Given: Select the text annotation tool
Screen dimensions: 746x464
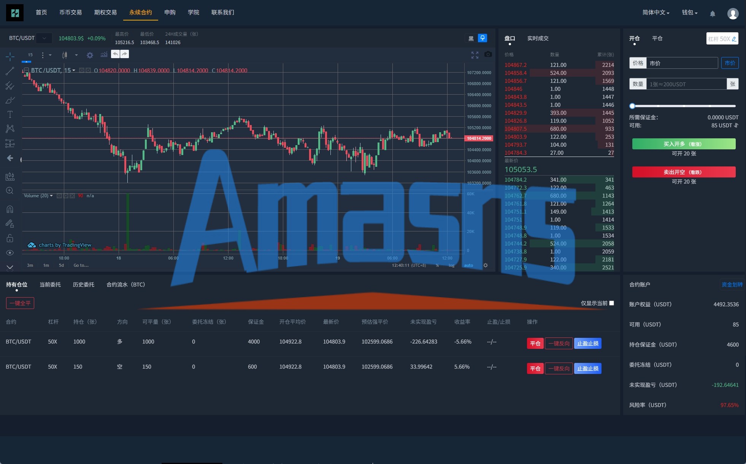Looking at the screenshot, I should coord(10,114).
